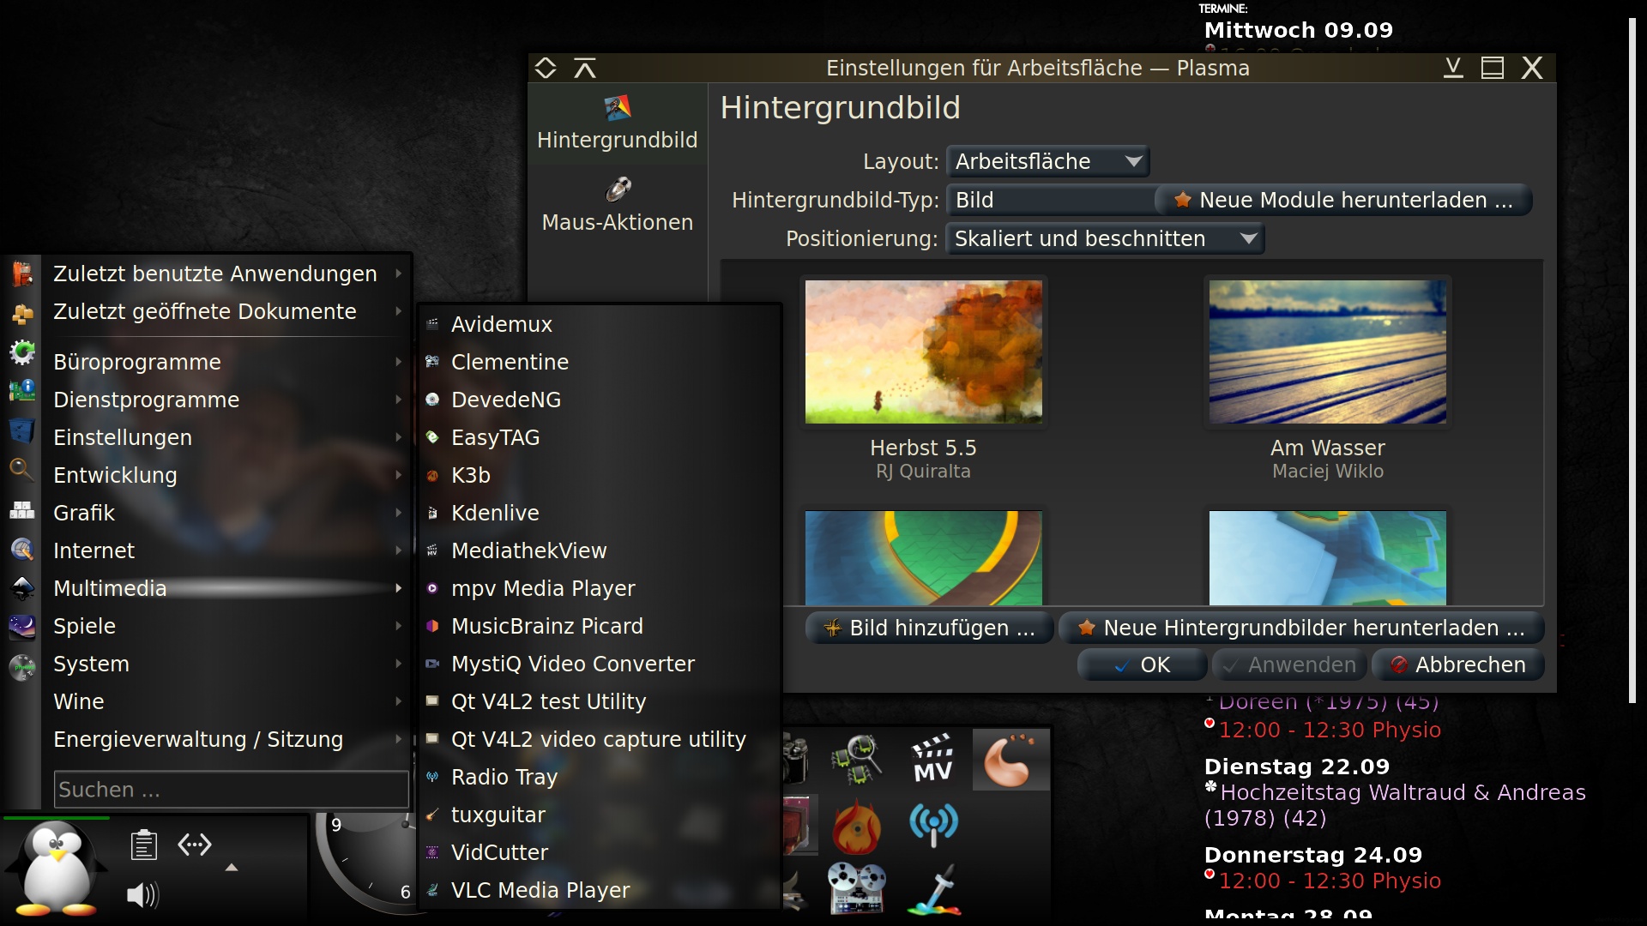Open the Positionierung dropdown

1105,238
